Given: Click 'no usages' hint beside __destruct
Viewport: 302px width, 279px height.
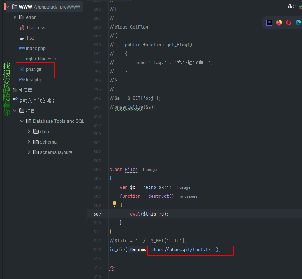Looking at the screenshot, I should coord(187,196).
